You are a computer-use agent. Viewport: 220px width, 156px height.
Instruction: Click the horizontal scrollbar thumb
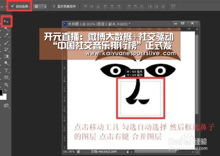tap(155, 152)
